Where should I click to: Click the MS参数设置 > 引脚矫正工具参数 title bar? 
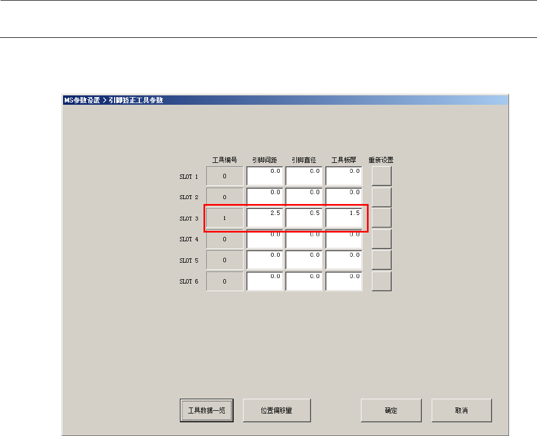tap(285, 100)
